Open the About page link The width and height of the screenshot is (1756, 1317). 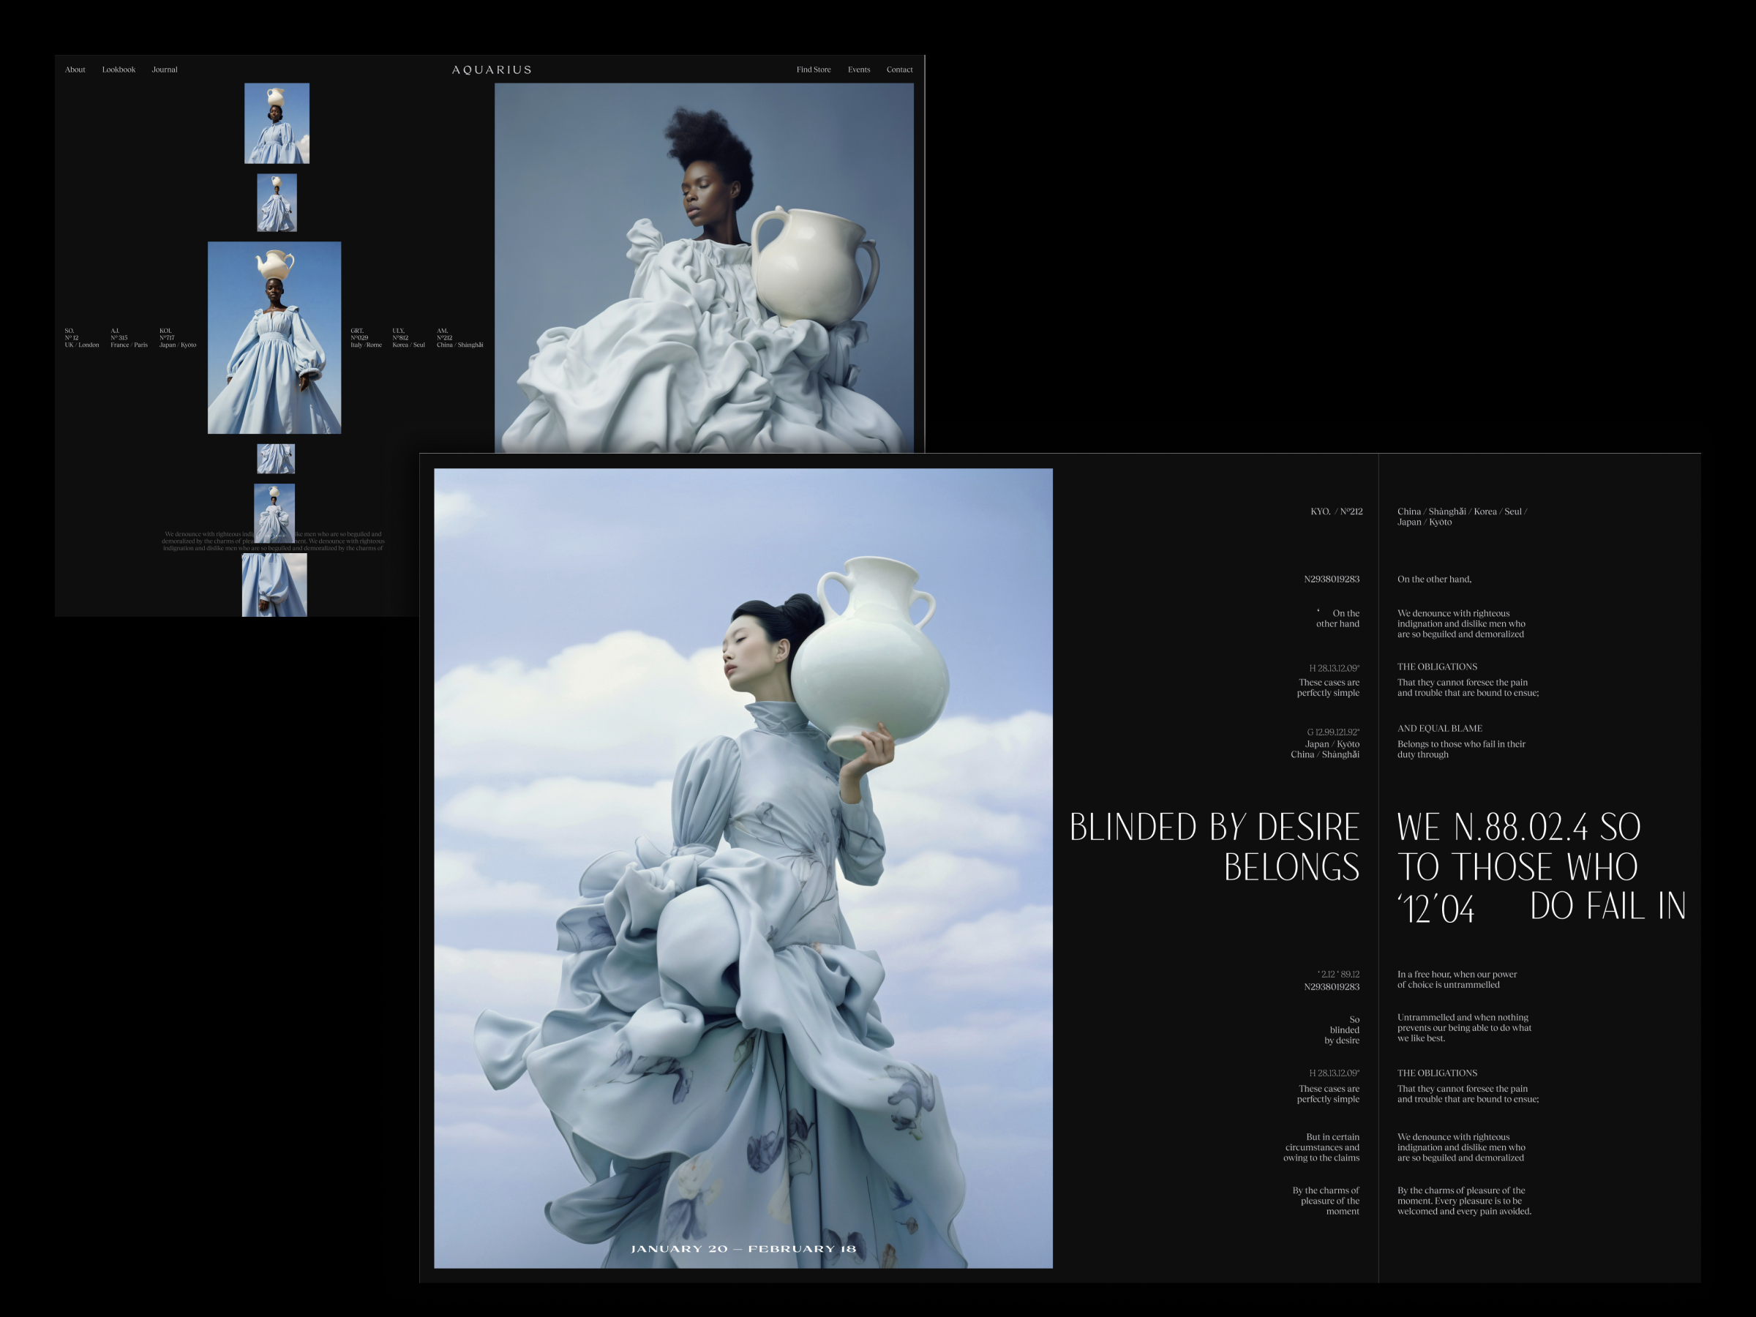click(x=75, y=70)
